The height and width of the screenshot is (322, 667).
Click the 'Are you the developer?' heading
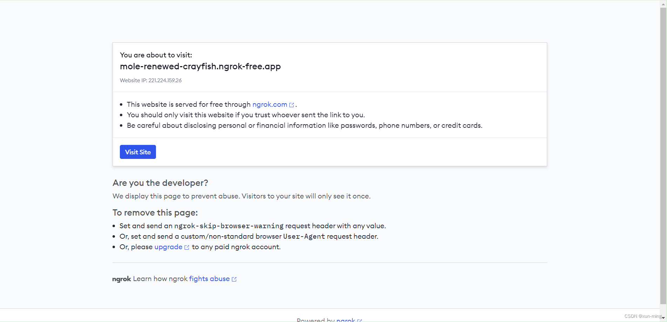coord(160,183)
